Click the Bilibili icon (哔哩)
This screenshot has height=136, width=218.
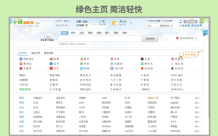tap(81, 68)
